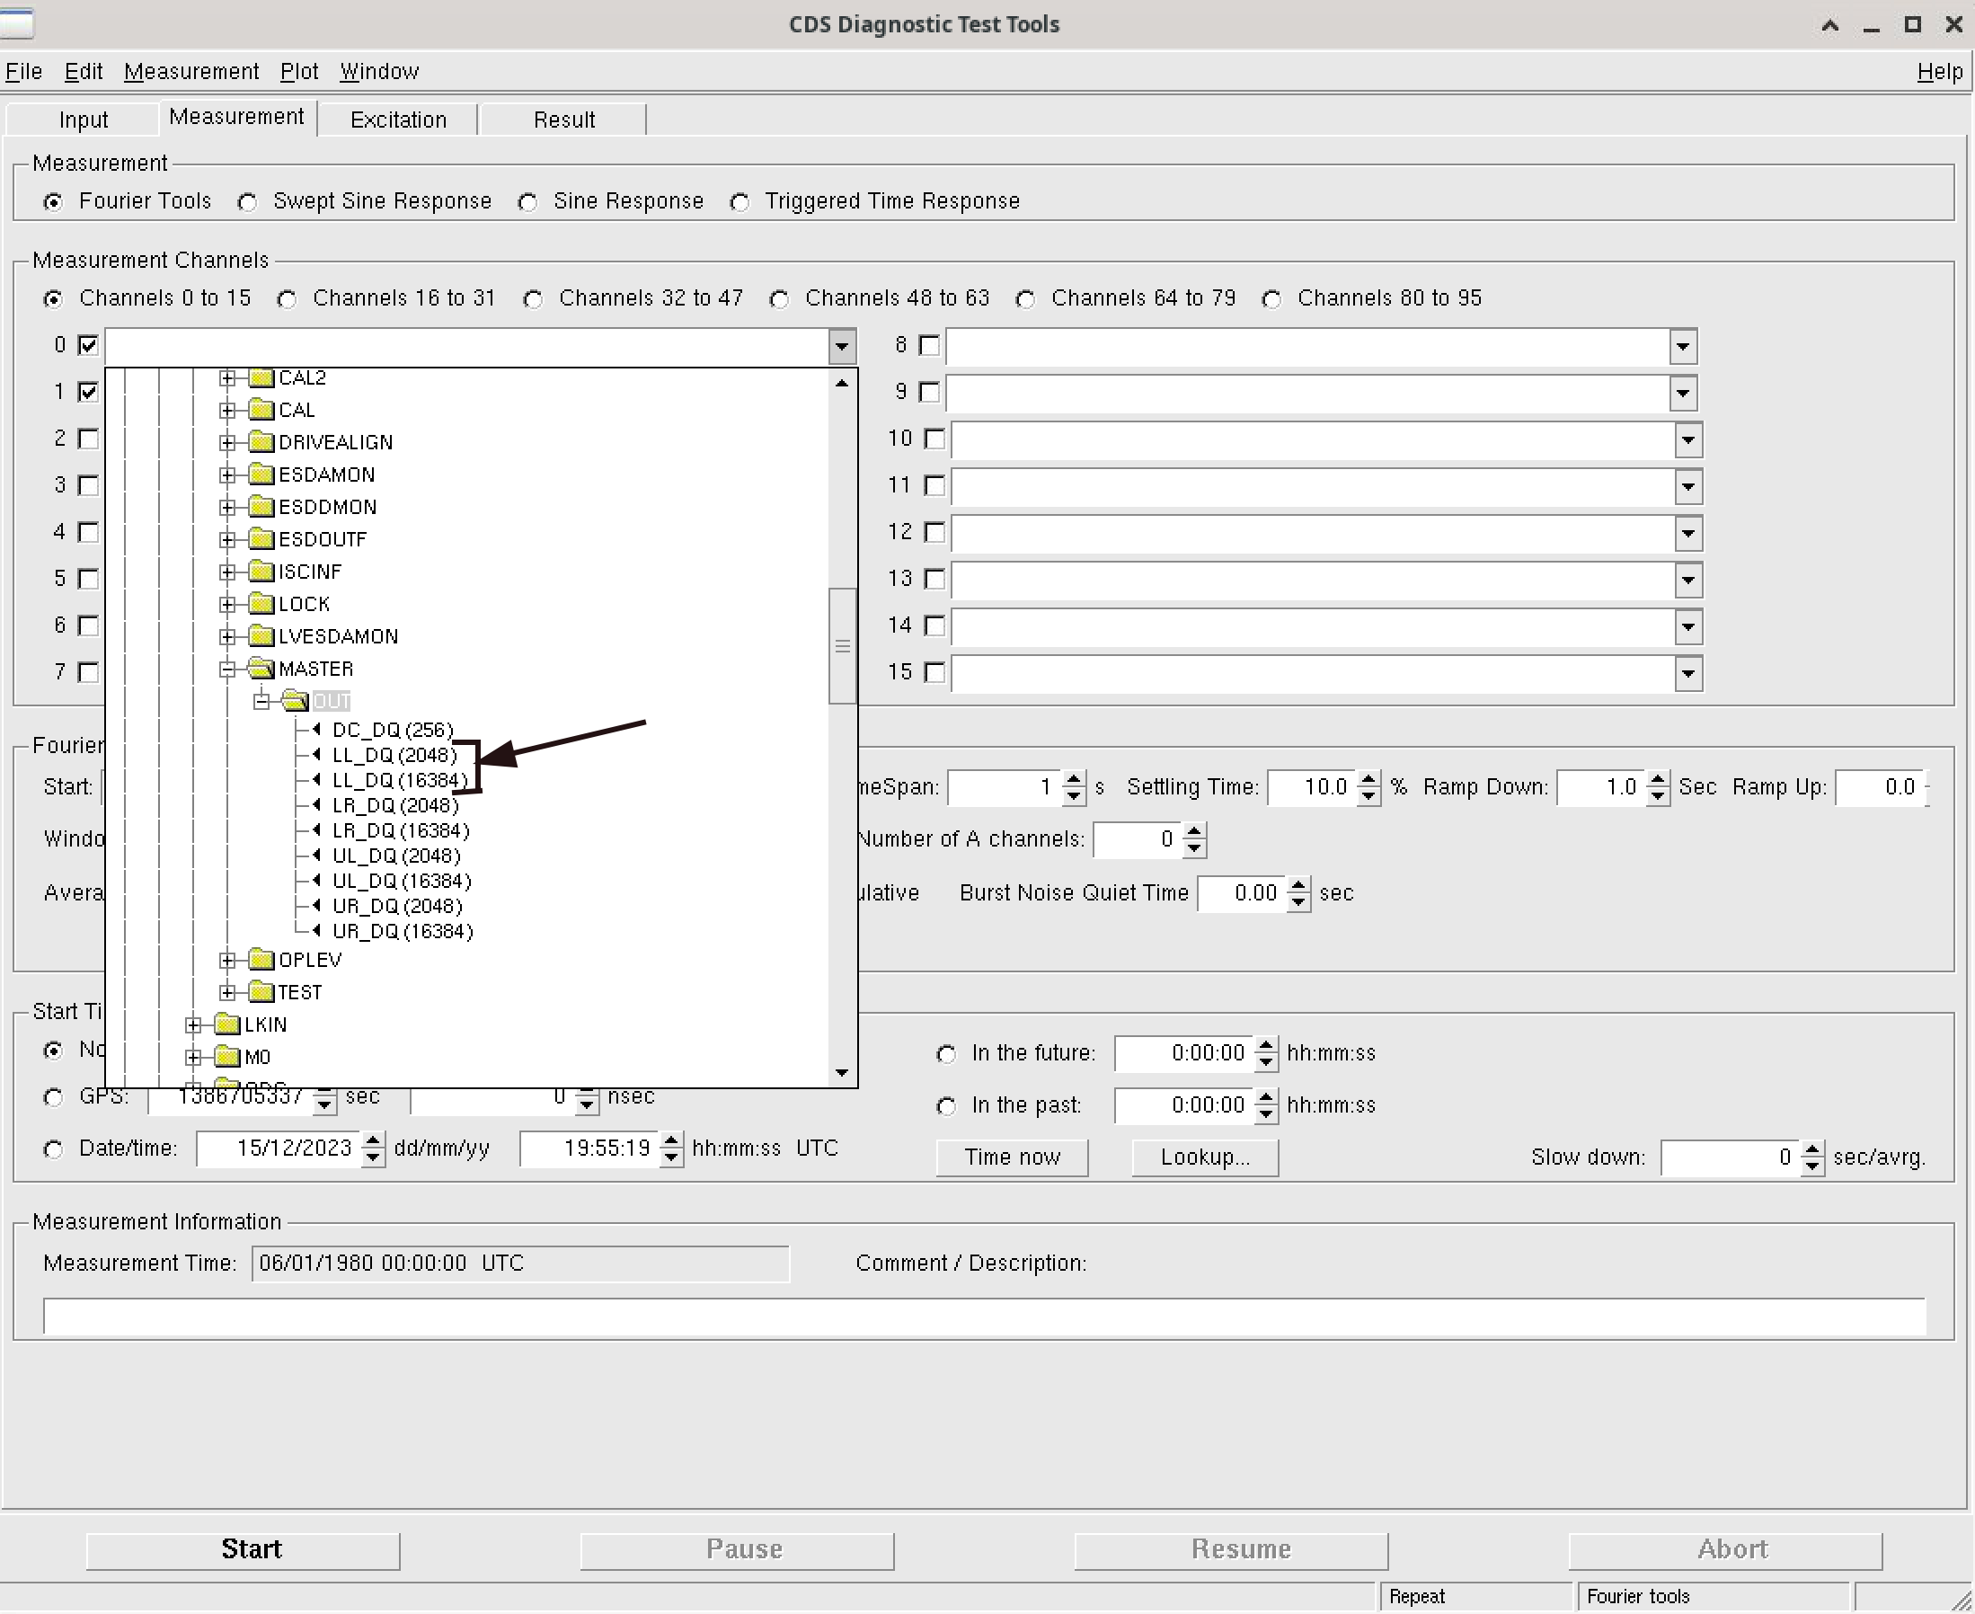Click the DRIVEALIGN folder icon

[x=261, y=442]
